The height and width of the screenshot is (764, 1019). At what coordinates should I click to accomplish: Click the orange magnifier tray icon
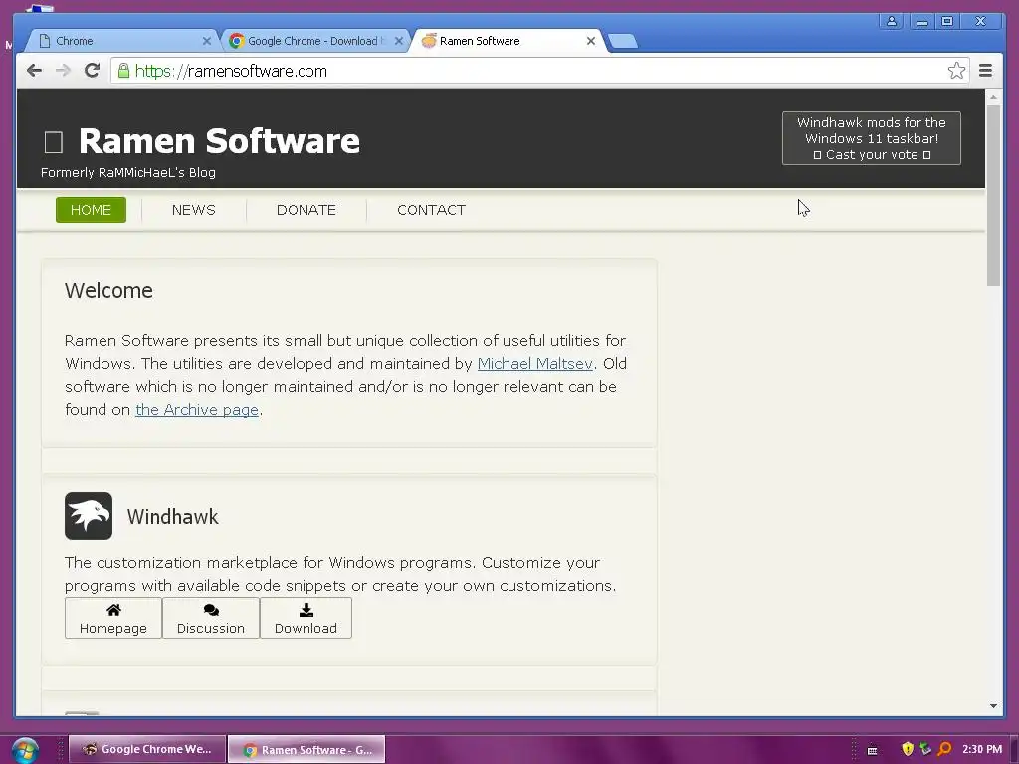(x=944, y=749)
